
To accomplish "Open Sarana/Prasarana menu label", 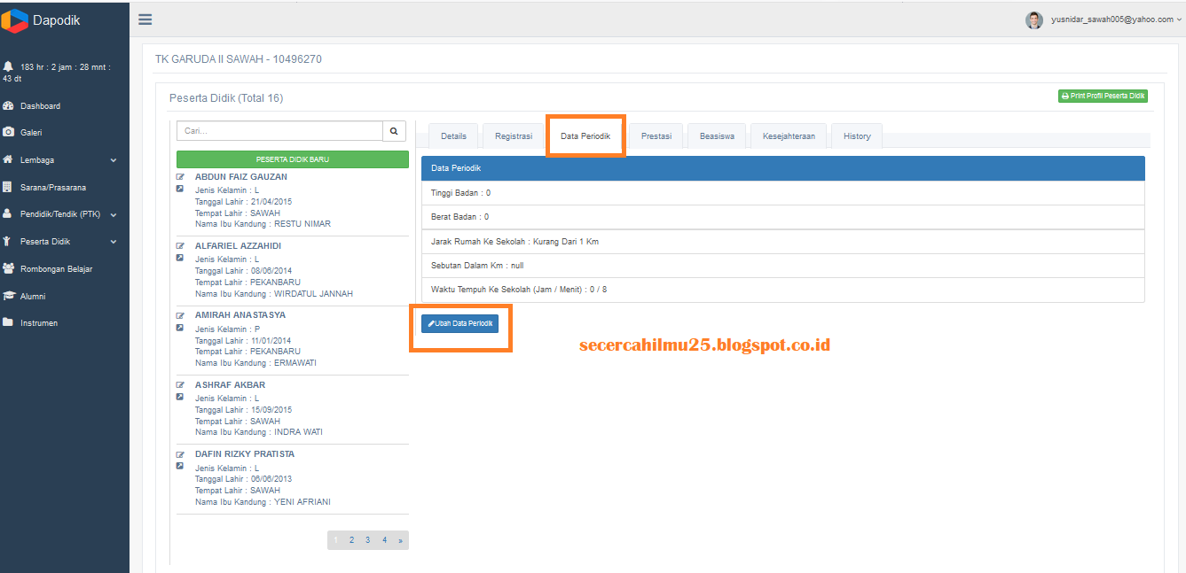I will (x=53, y=188).
